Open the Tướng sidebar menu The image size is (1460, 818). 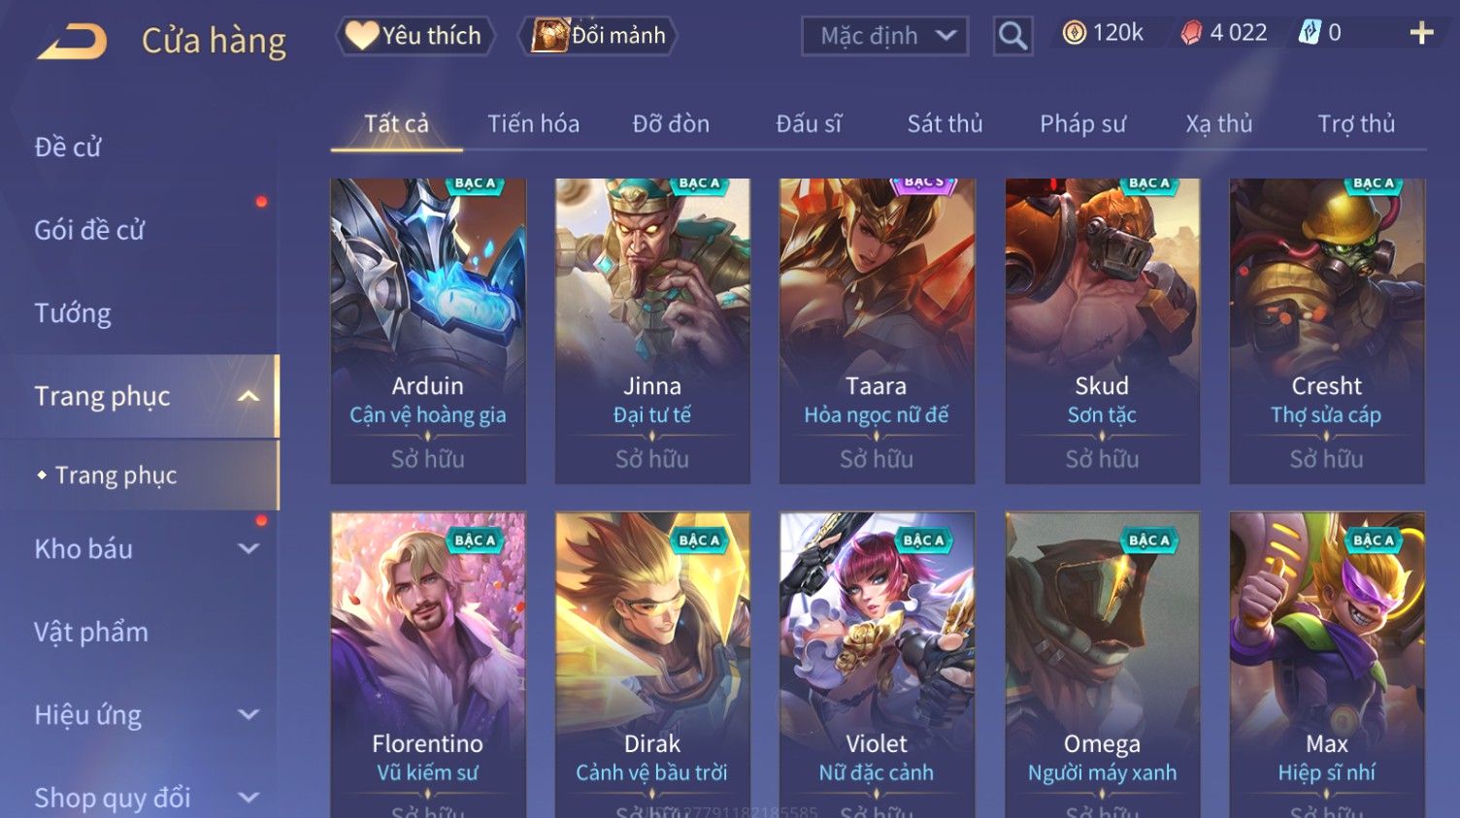[73, 313]
